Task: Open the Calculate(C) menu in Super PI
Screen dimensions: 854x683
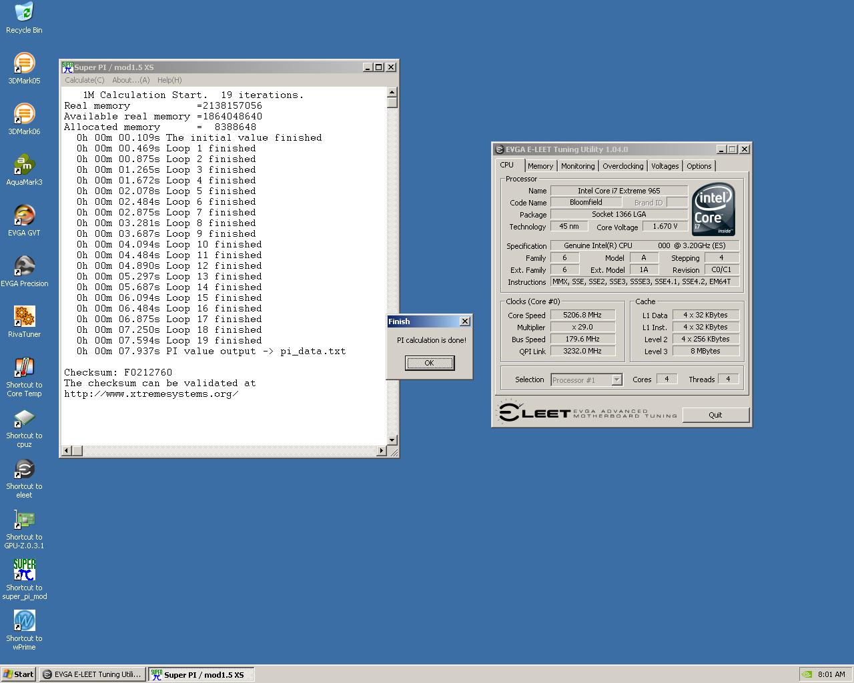Action: tap(85, 80)
